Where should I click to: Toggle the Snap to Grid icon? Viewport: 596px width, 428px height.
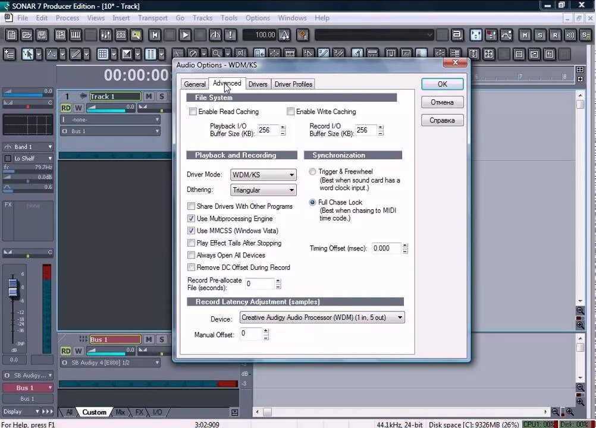click(103, 54)
